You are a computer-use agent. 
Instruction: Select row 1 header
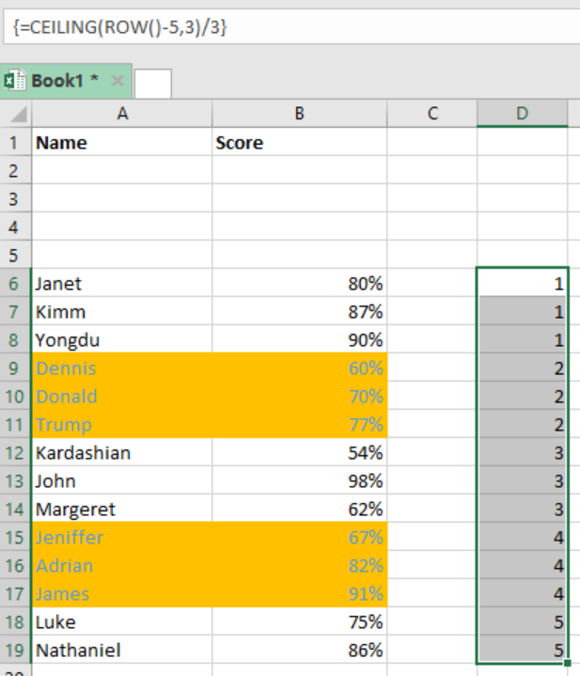click(x=16, y=142)
